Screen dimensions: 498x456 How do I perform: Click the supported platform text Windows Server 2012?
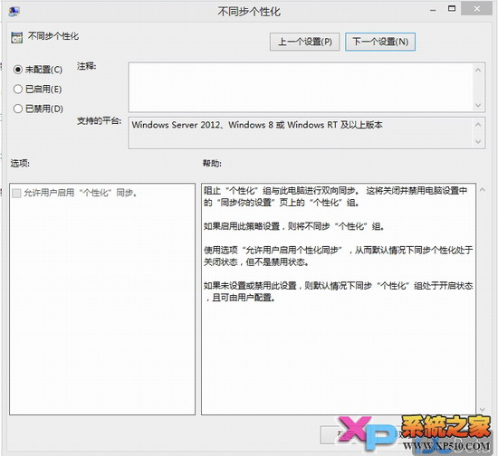tap(176, 125)
